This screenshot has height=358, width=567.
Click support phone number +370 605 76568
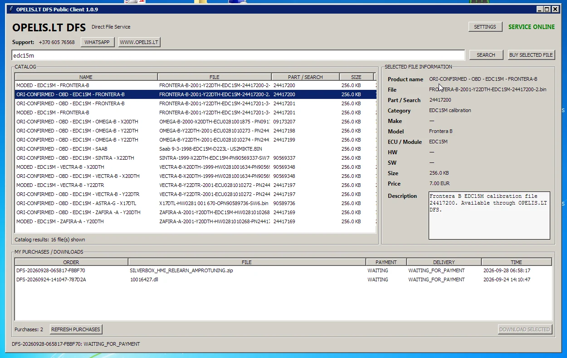(x=57, y=42)
